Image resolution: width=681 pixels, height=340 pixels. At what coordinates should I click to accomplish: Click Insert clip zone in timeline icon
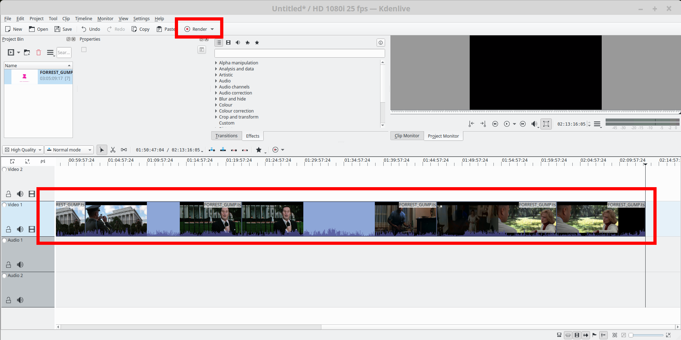[x=212, y=150]
